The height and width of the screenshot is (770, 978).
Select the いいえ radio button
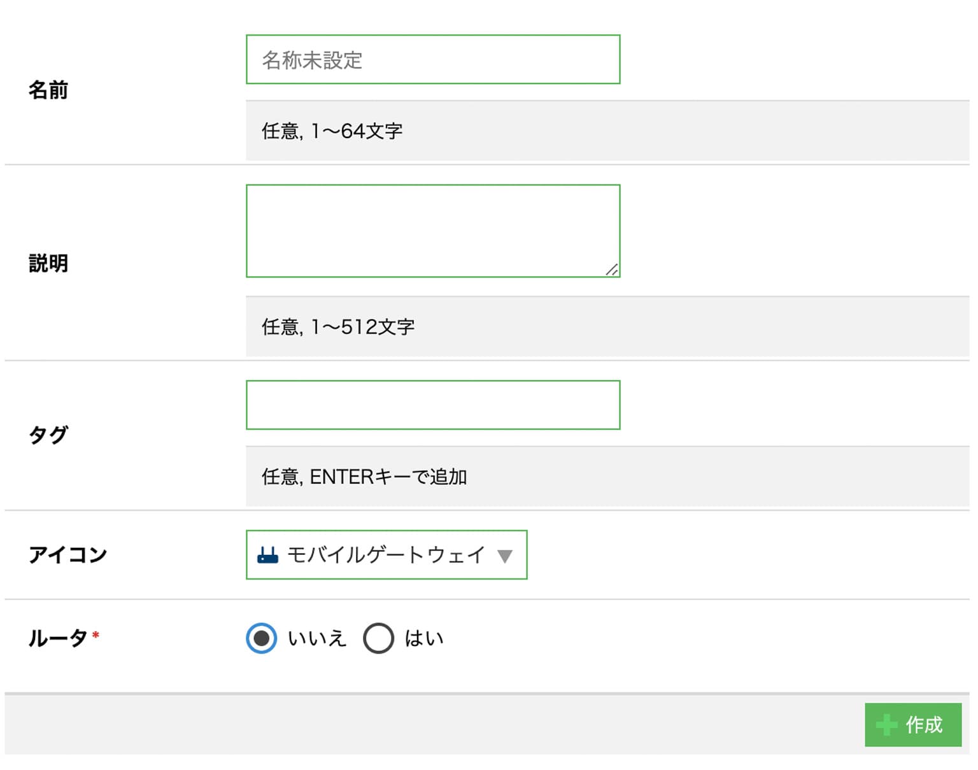[x=261, y=638]
